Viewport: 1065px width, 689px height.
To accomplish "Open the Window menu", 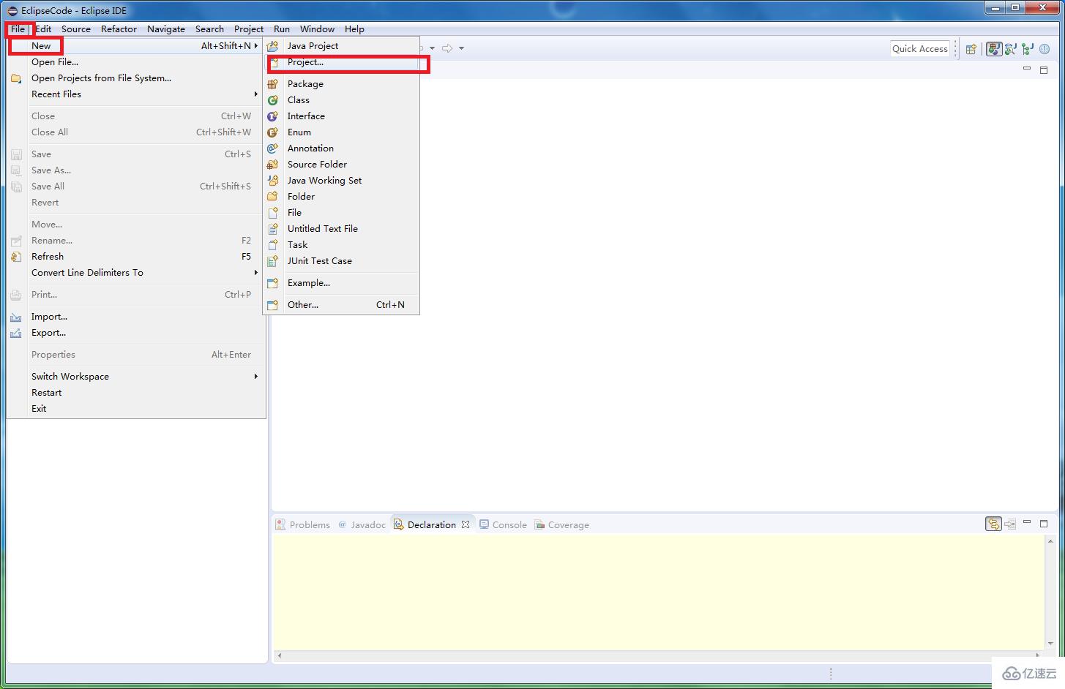I will click(317, 29).
